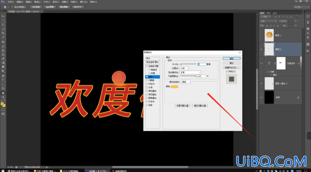Click the lock transparent pixels icon
The width and height of the screenshot is (311, 172).
(267, 25)
